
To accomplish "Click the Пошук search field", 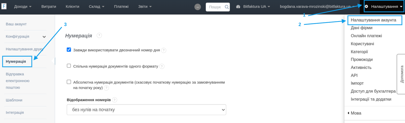I will coord(215,7).
